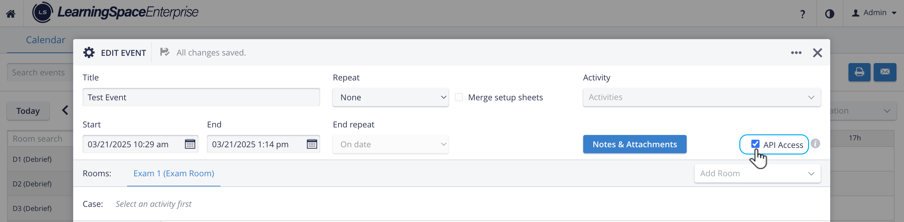Send email with the envelope button
The image size is (904, 222).
click(x=885, y=72)
